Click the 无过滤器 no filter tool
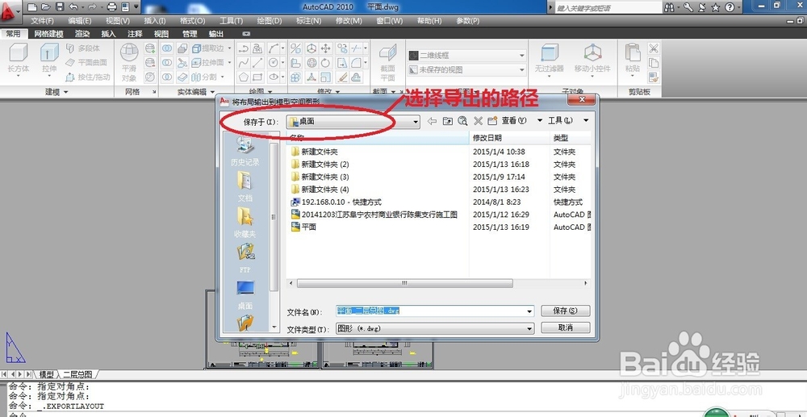The image size is (807, 417). click(x=549, y=59)
